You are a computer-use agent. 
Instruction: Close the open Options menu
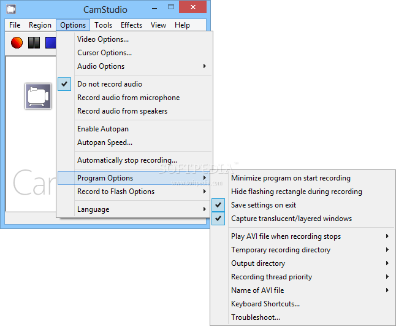click(73, 25)
